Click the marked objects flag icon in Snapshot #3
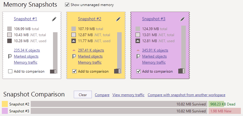243x116 pixels. pos(138,56)
